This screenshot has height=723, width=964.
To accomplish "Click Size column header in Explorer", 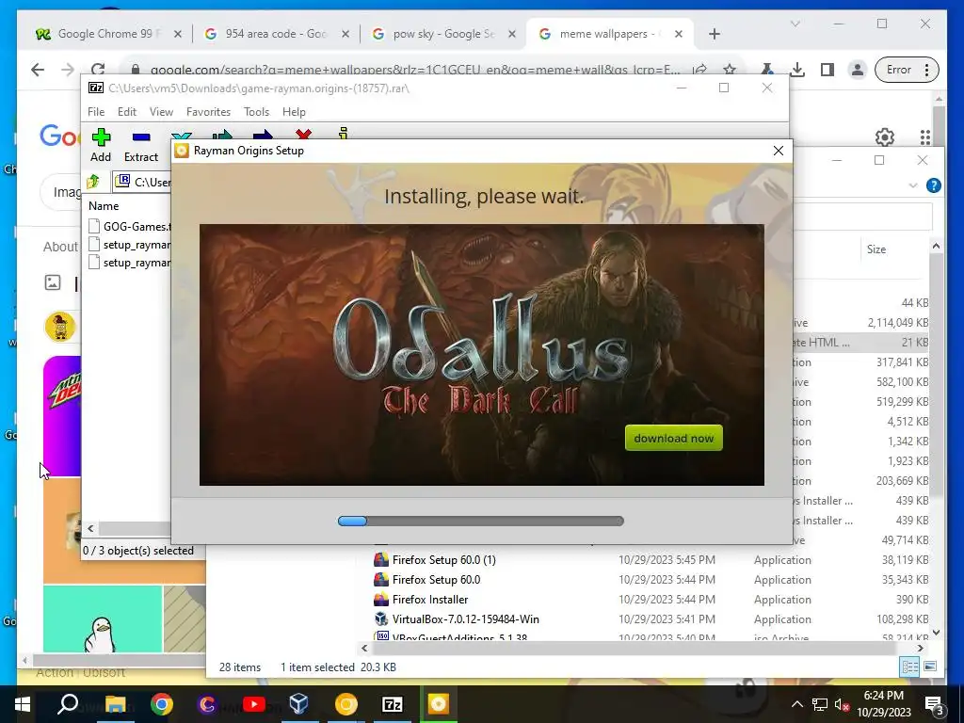I will click(x=876, y=249).
